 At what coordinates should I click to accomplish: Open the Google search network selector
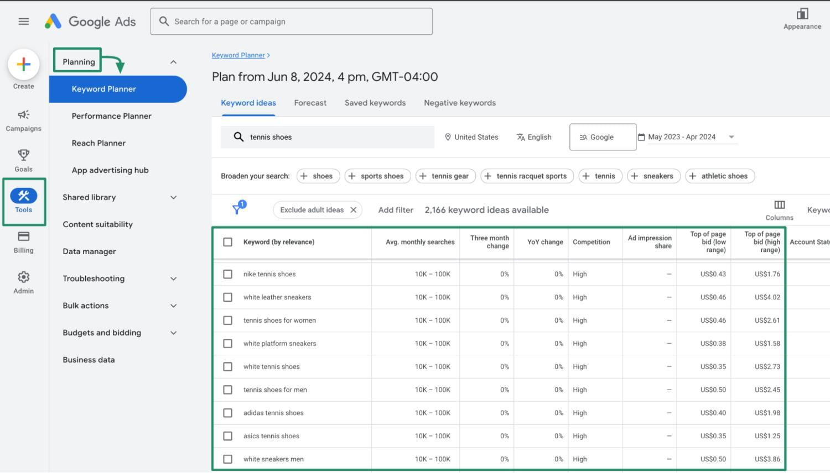[603, 137]
